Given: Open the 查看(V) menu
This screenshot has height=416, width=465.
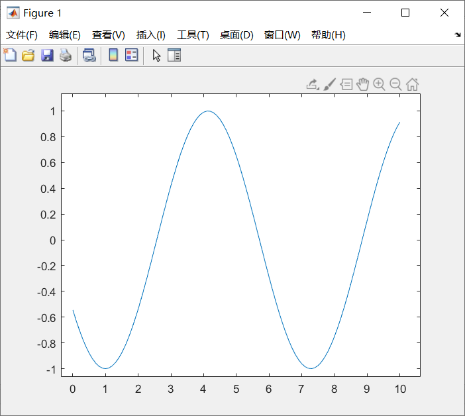Looking at the screenshot, I should pos(108,35).
